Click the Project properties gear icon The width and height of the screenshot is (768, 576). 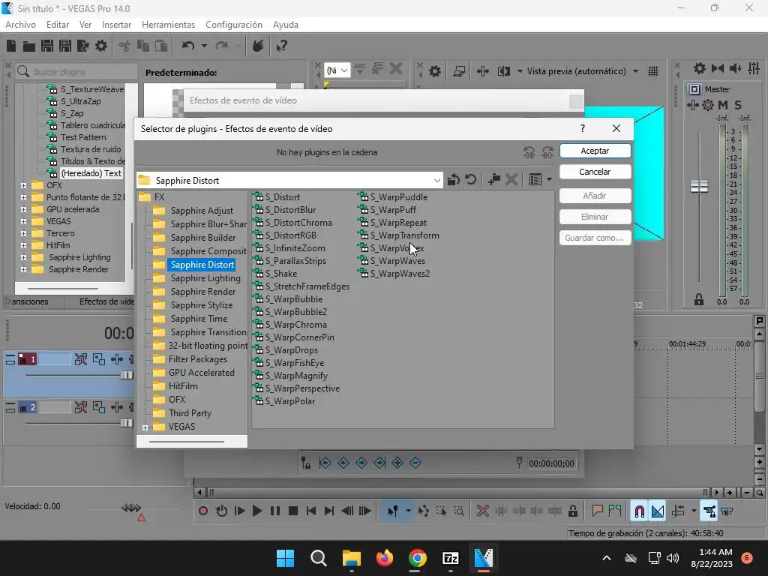click(x=101, y=46)
